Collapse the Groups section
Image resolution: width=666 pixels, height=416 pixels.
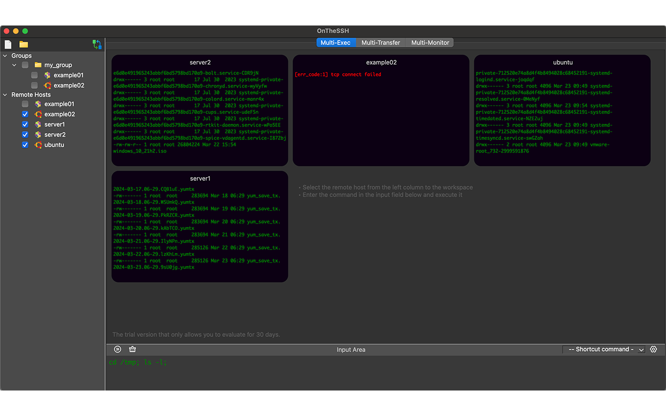[x=5, y=56]
